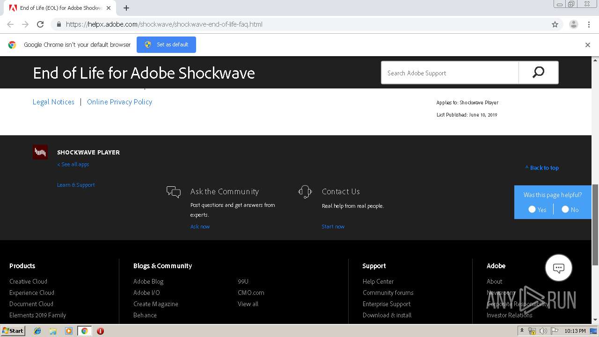The image size is (599, 337).
Task: Open Elements 2019 Family footer link
Action: click(37, 315)
